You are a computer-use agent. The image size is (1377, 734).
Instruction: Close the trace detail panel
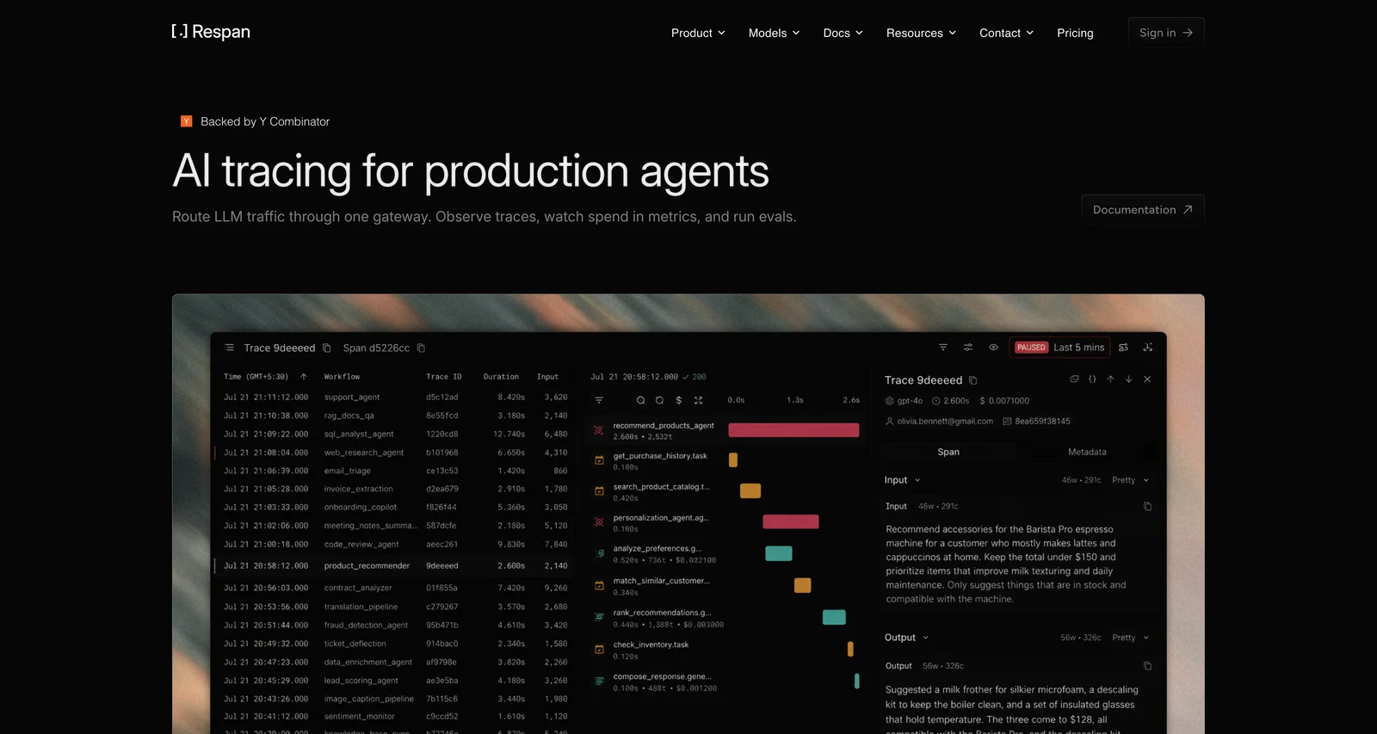[x=1147, y=379]
